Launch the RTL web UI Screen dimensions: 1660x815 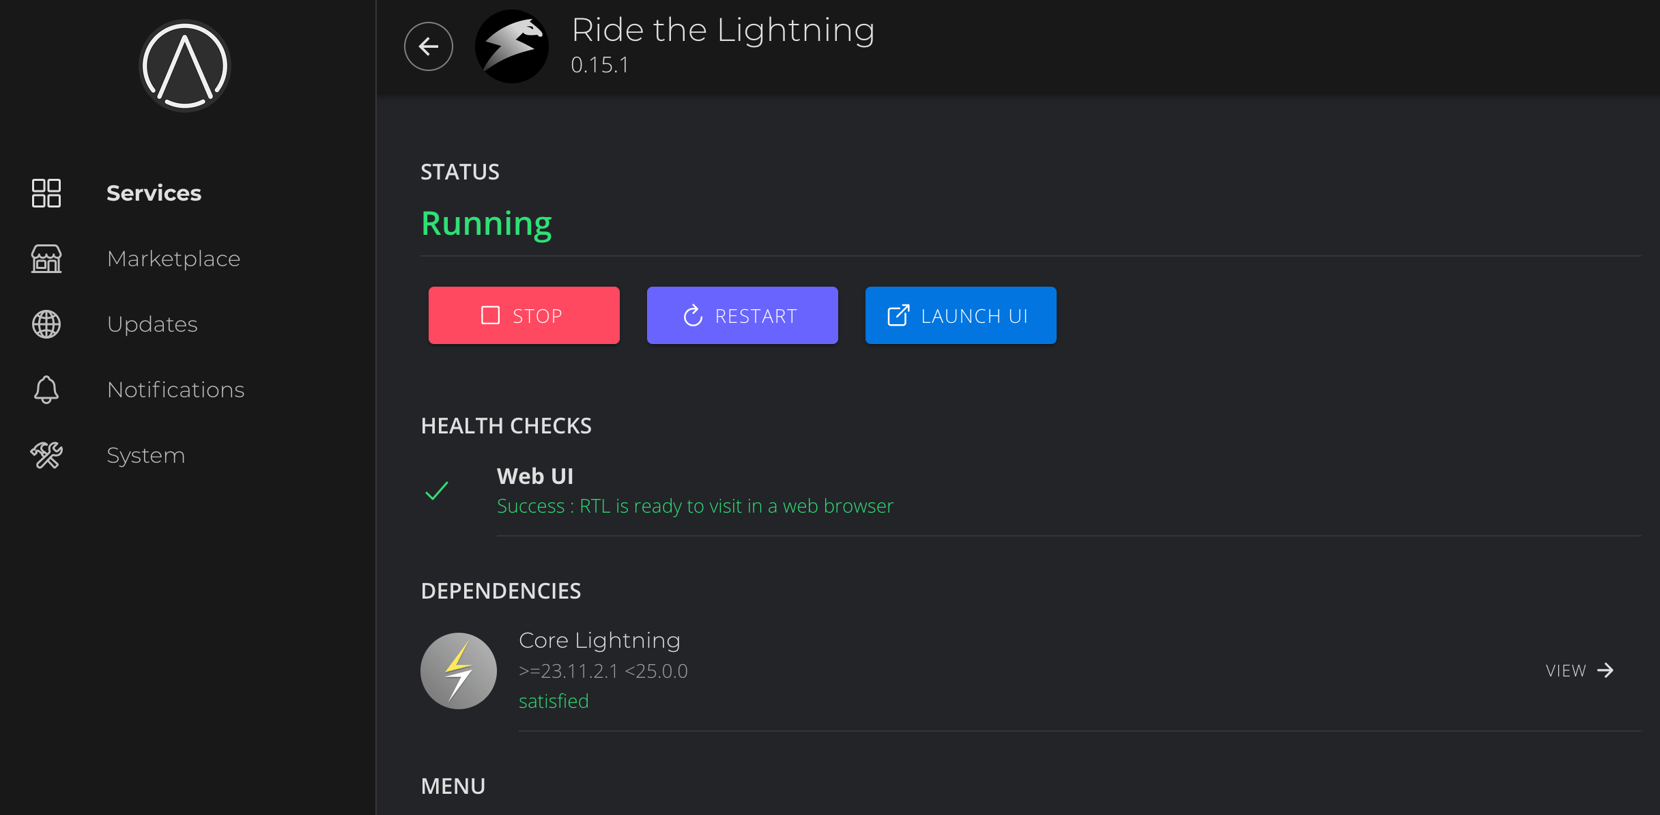[x=960, y=315]
